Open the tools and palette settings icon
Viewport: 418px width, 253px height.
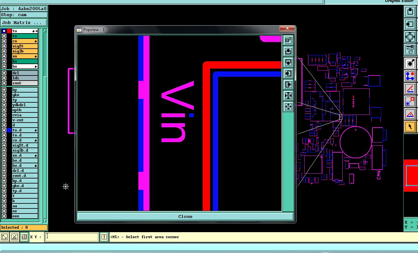click(x=410, y=50)
